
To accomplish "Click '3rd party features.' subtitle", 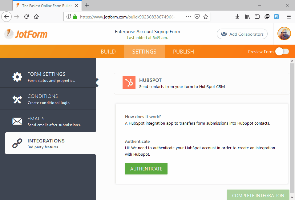I will tap(43, 147).
